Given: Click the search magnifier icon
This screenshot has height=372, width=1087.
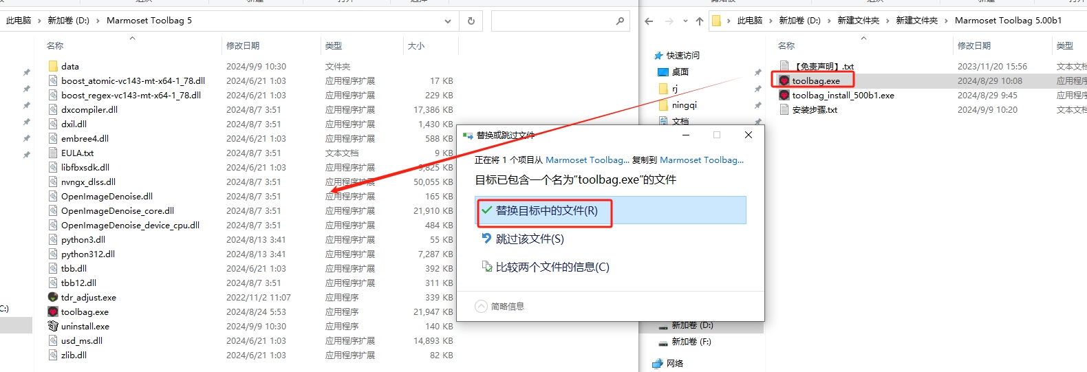Looking at the screenshot, I should pos(620,21).
